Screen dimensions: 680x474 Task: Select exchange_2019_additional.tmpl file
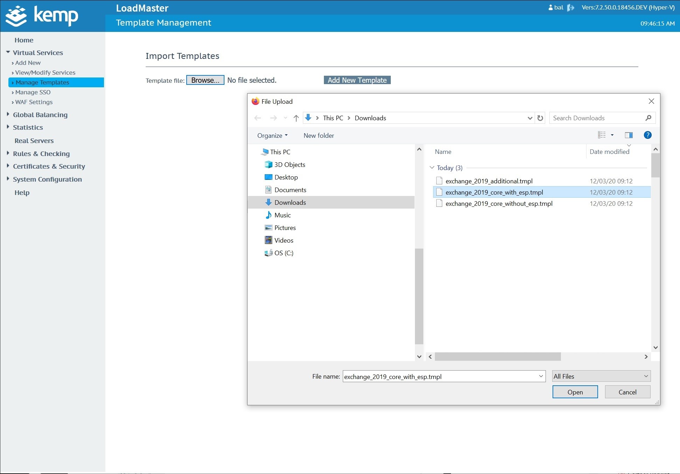pyautogui.click(x=489, y=181)
